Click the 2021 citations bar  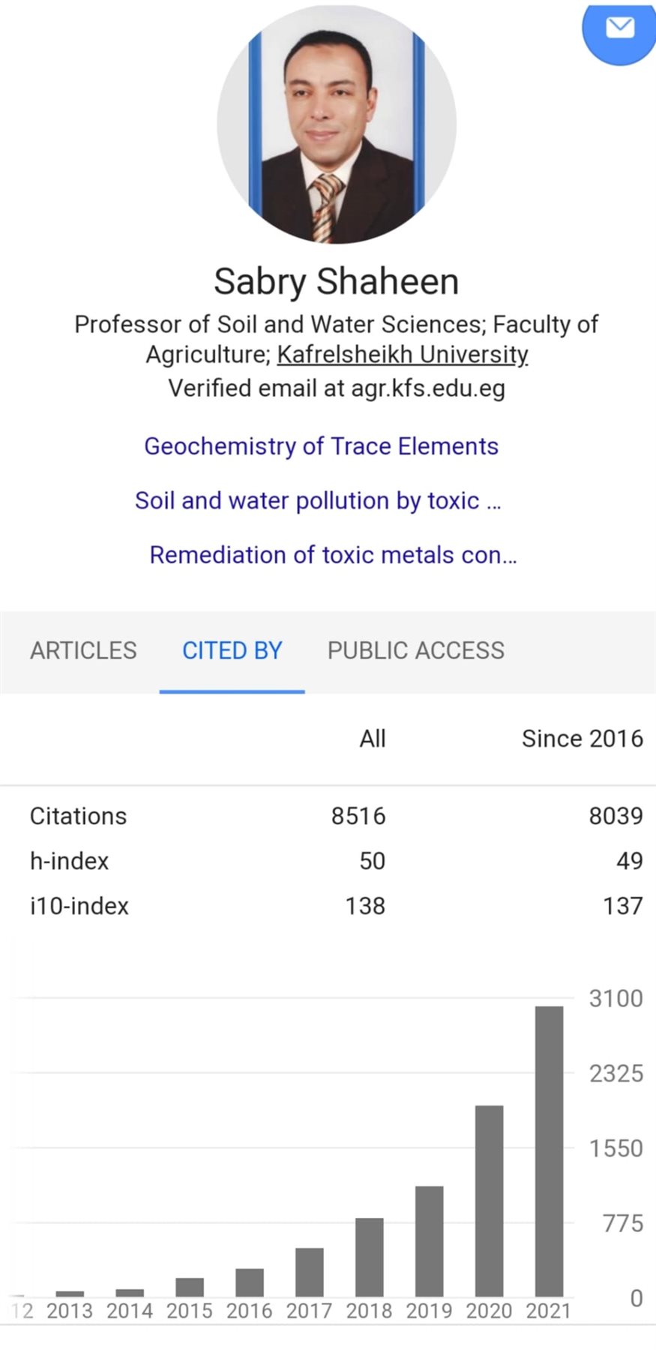pyautogui.click(x=549, y=1151)
